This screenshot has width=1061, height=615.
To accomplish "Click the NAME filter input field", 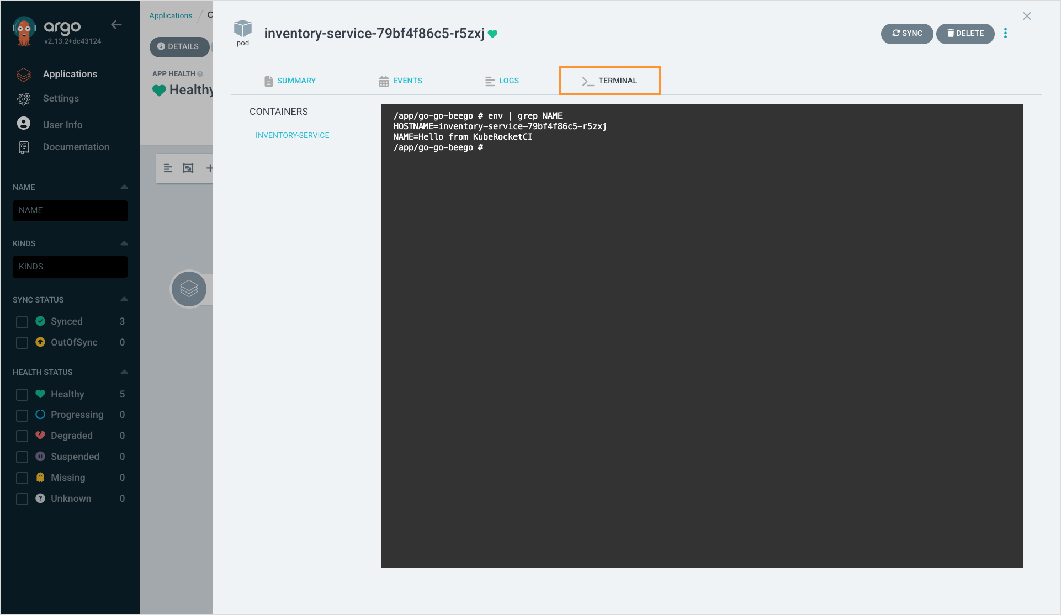I will click(70, 210).
